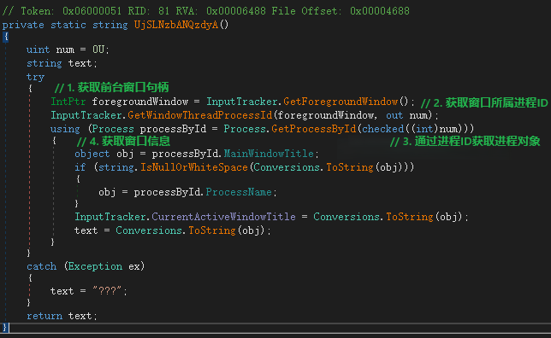Select the GetProcessById method call
Screen dimensions: 551x338
click(314, 129)
